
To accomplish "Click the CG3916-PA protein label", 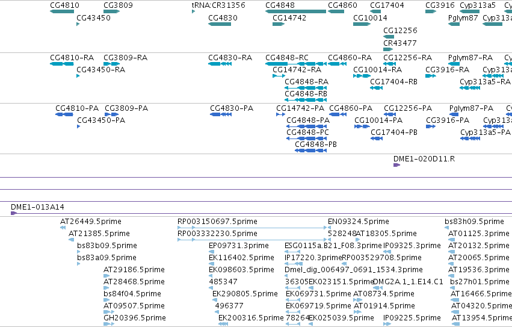I will tap(448, 120).
